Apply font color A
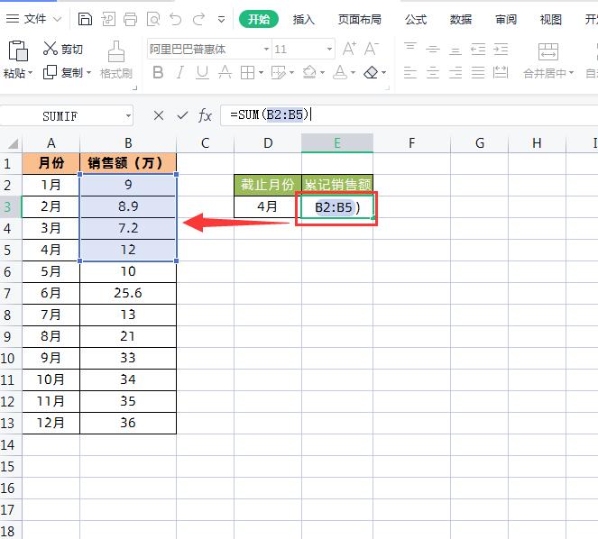The width and height of the screenshot is (598, 539). pyautogui.click(x=340, y=72)
